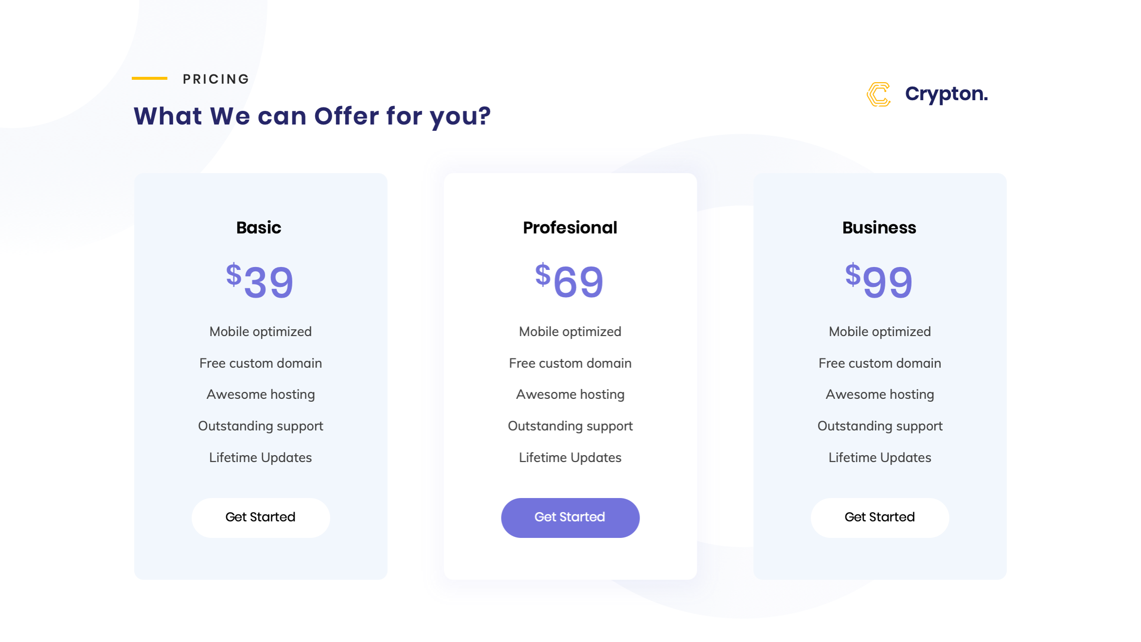Select the Profesional plan title
Image resolution: width=1141 pixels, height=642 pixels.
(570, 228)
